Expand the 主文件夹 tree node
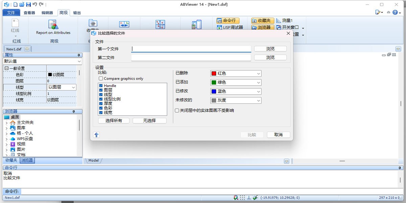The height and width of the screenshot is (203, 406). [x=6, y=122]
